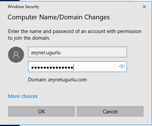Click the 'to join the domain.' text line

(x=29, y=38)
